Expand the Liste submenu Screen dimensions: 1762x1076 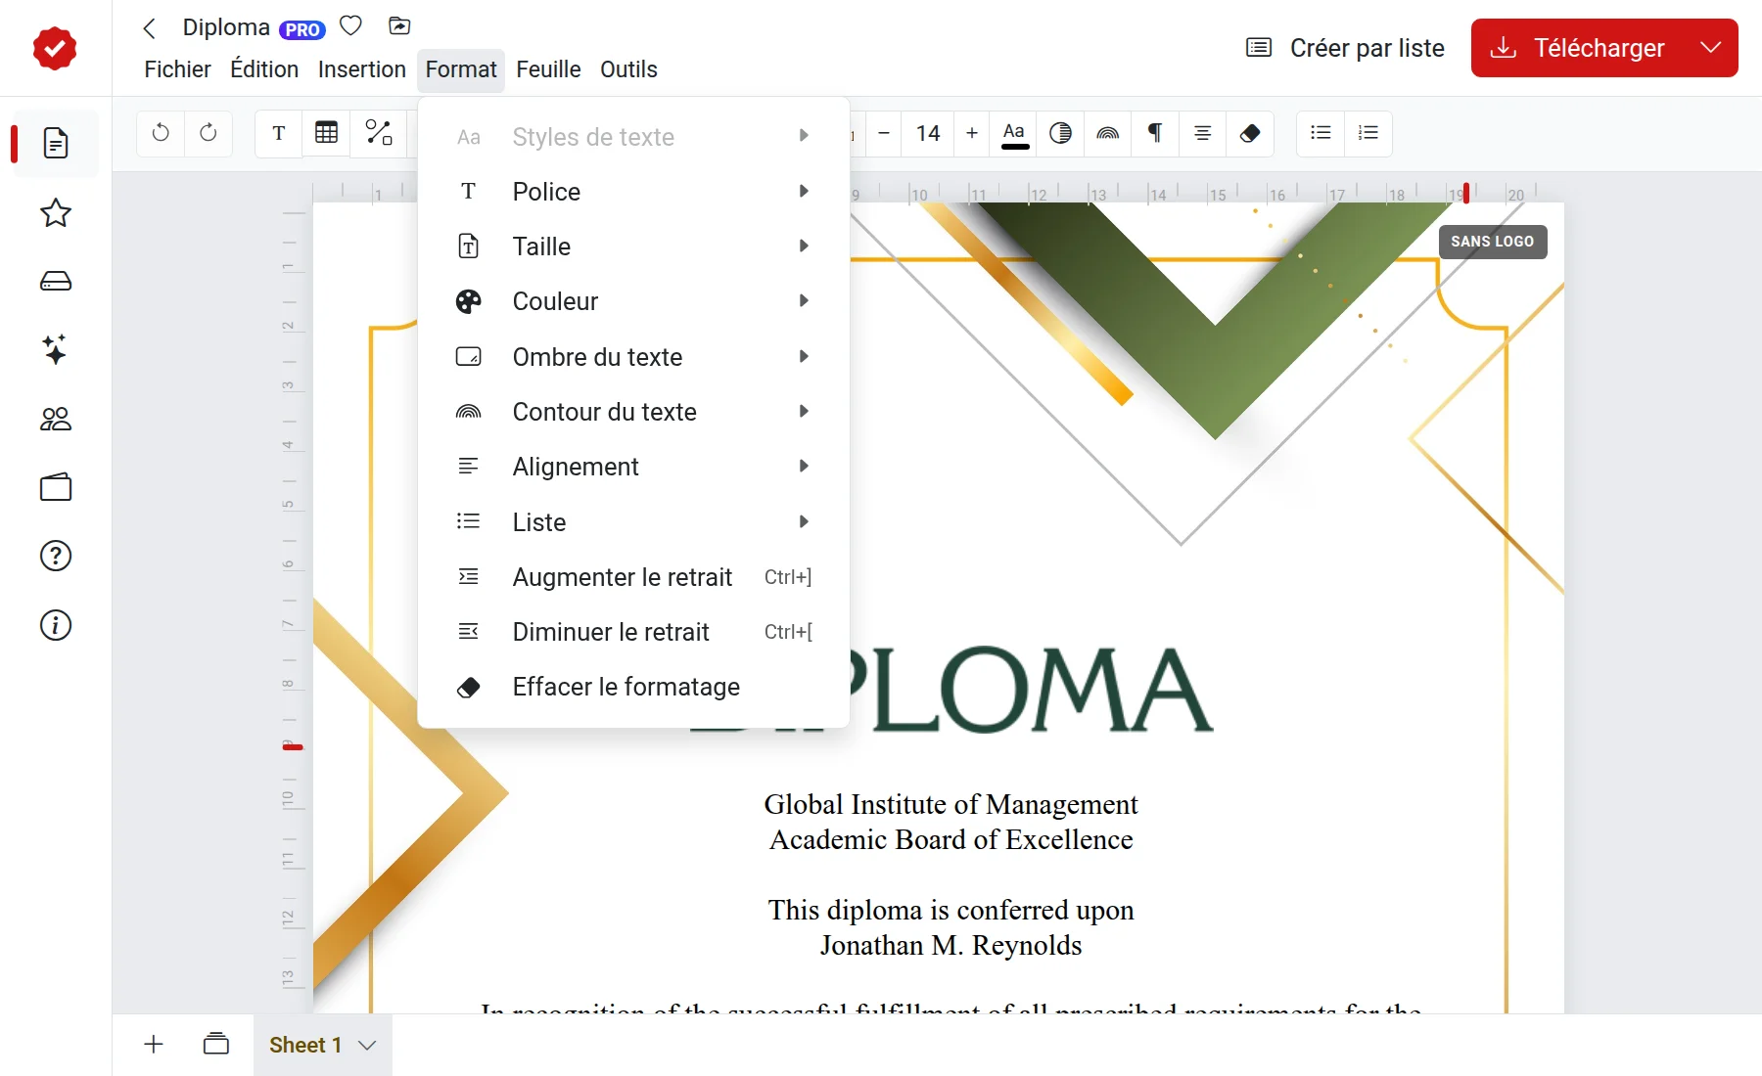coord(633,522)
